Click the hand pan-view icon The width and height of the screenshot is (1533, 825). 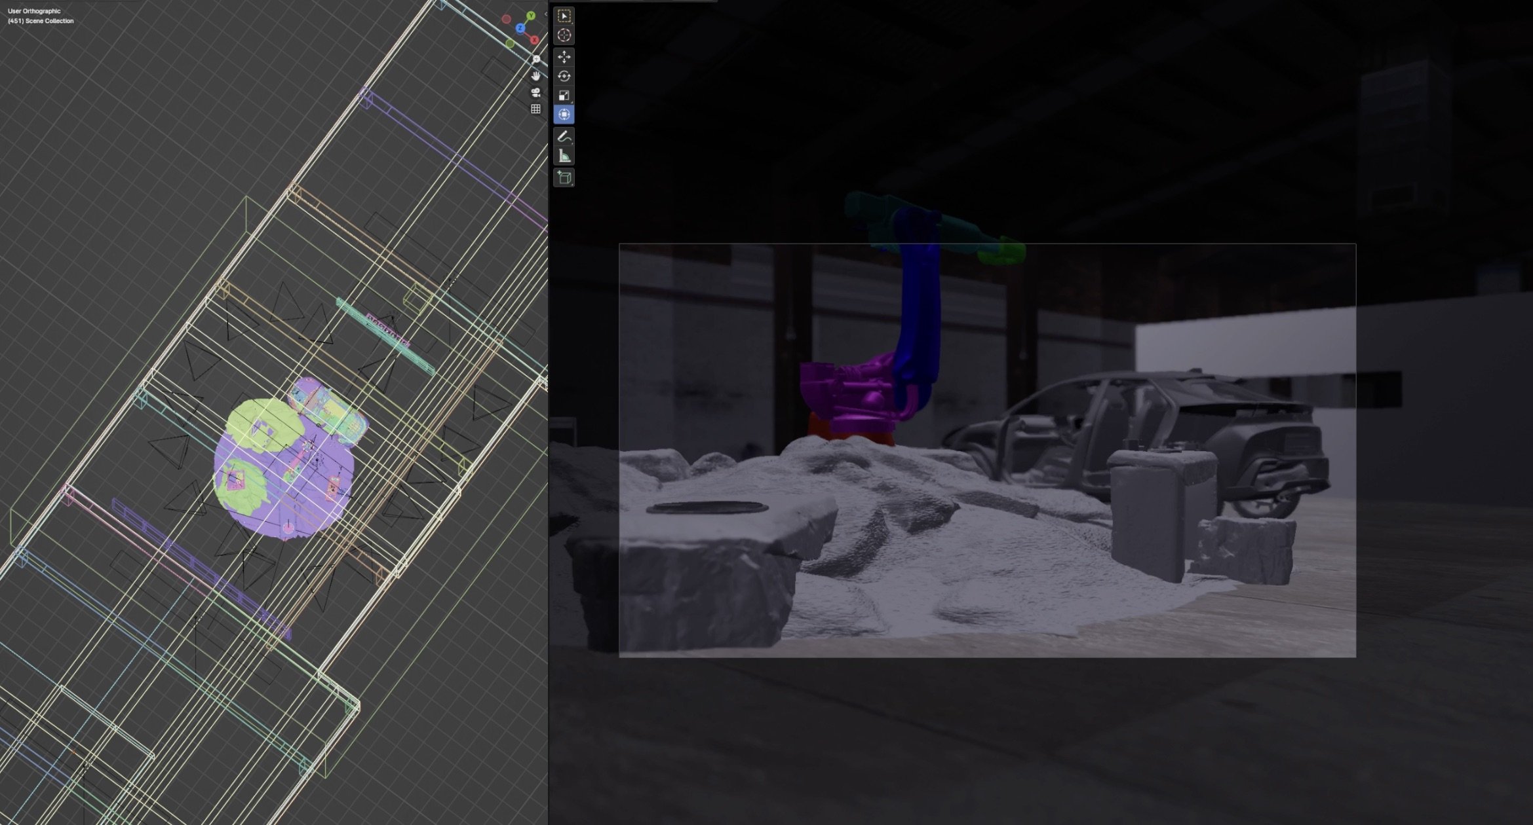click(x=536, y=76)
